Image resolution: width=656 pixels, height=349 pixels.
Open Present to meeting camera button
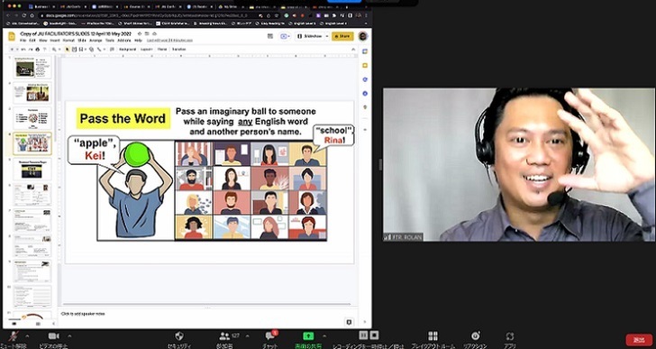point(285,36)
